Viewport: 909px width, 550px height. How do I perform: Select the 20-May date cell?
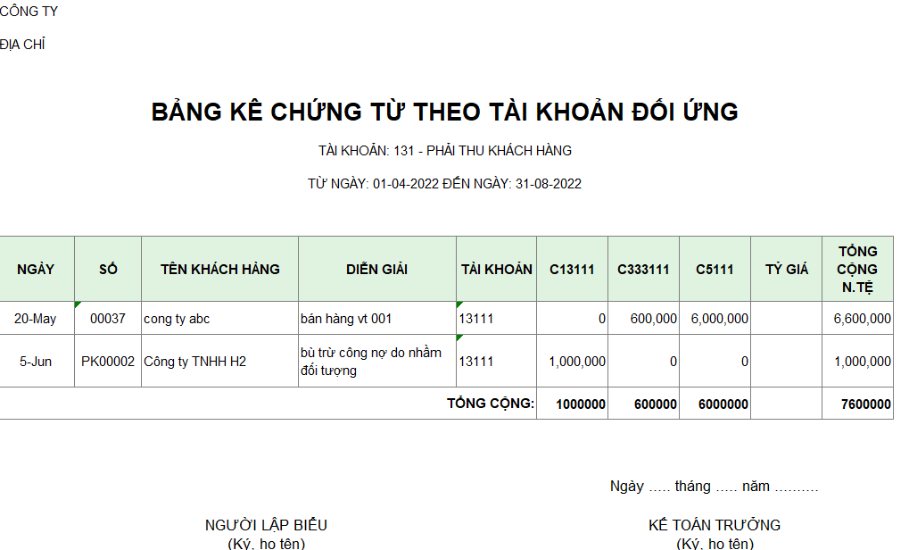36,319
